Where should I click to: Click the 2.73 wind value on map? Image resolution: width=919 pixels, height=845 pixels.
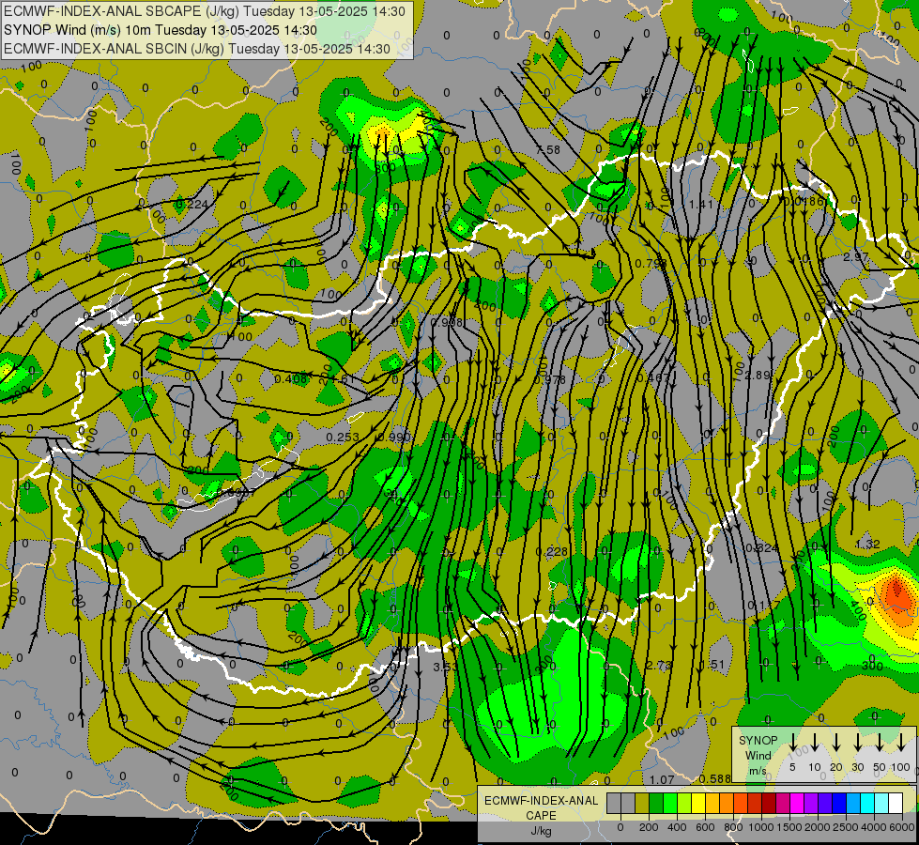[x=658, y=665]
